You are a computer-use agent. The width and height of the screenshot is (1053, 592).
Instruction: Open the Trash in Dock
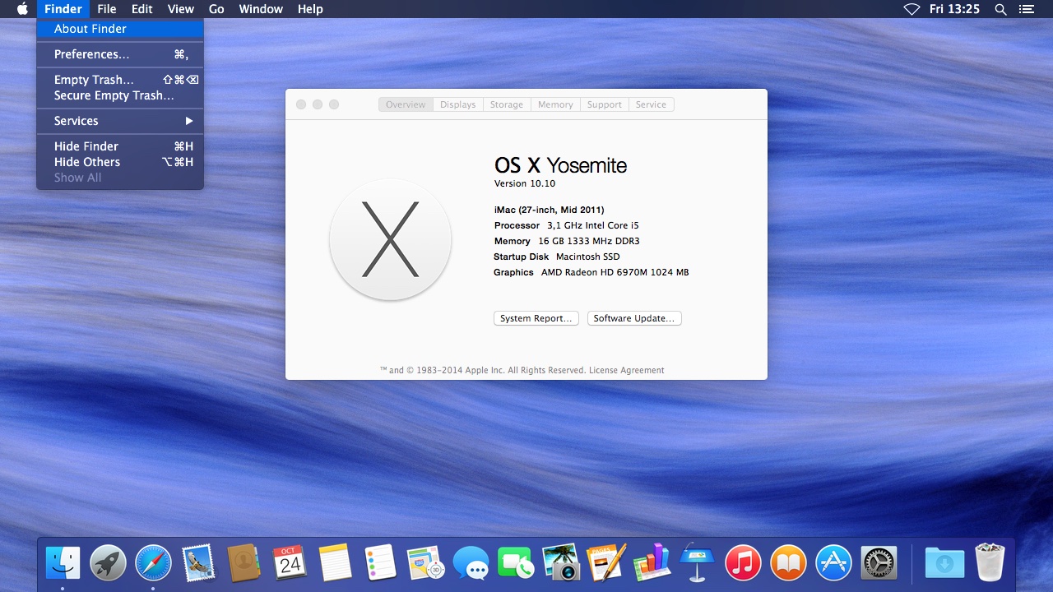click(990, 562)
